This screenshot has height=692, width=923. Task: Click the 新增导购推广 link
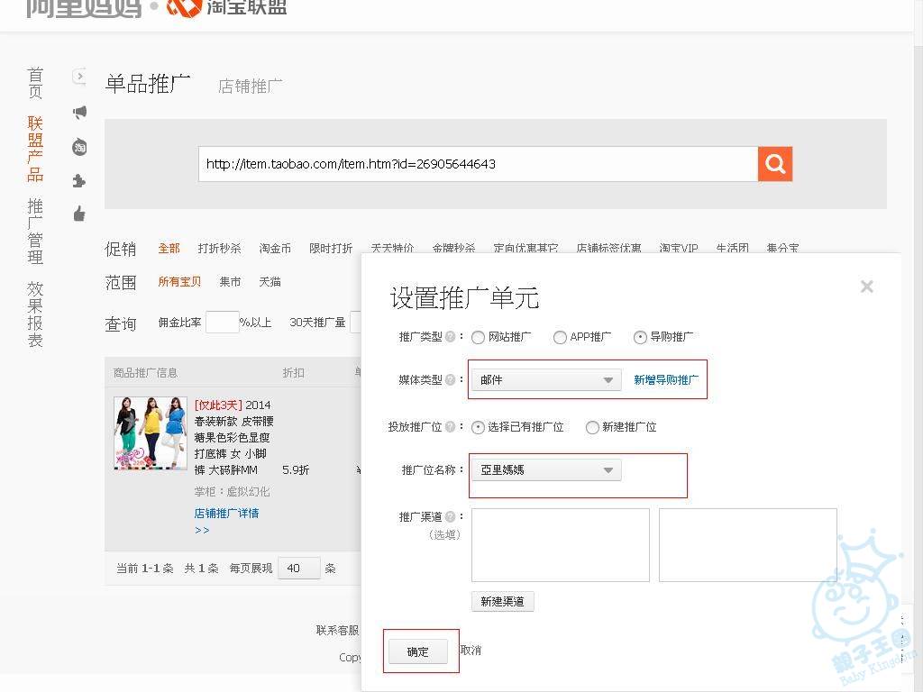click(666, 380)
